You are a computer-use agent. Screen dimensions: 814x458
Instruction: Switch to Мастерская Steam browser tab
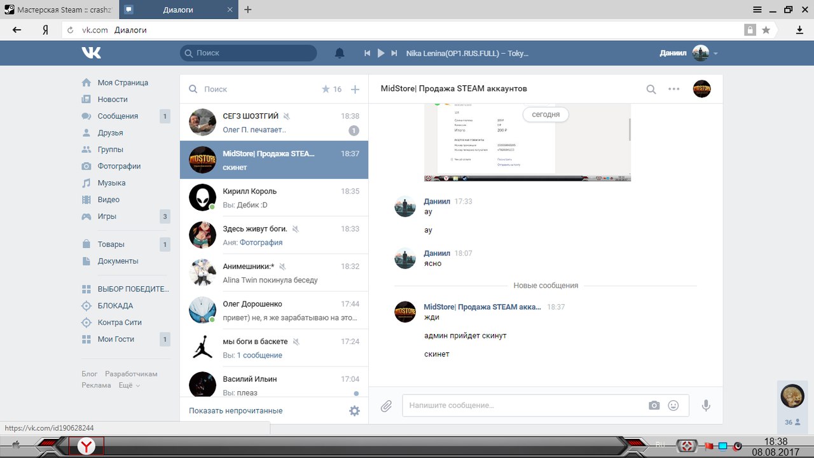click(x=60, y=10)
